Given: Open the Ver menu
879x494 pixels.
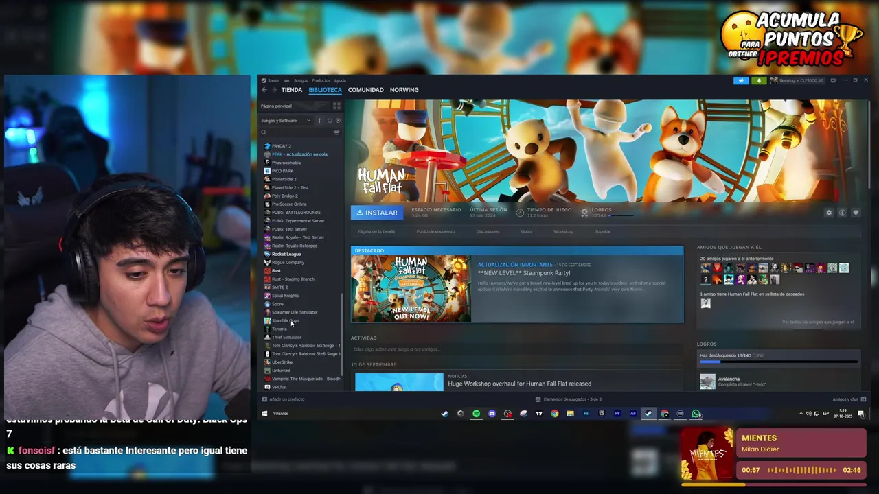Looking at the screenshot, I should 287,80.
